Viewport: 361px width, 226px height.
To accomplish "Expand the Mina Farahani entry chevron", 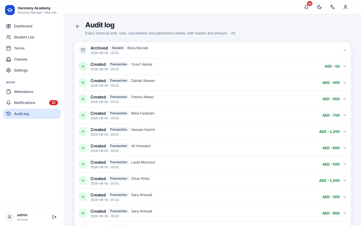I will pyautogui.click(x=345, y=115).
